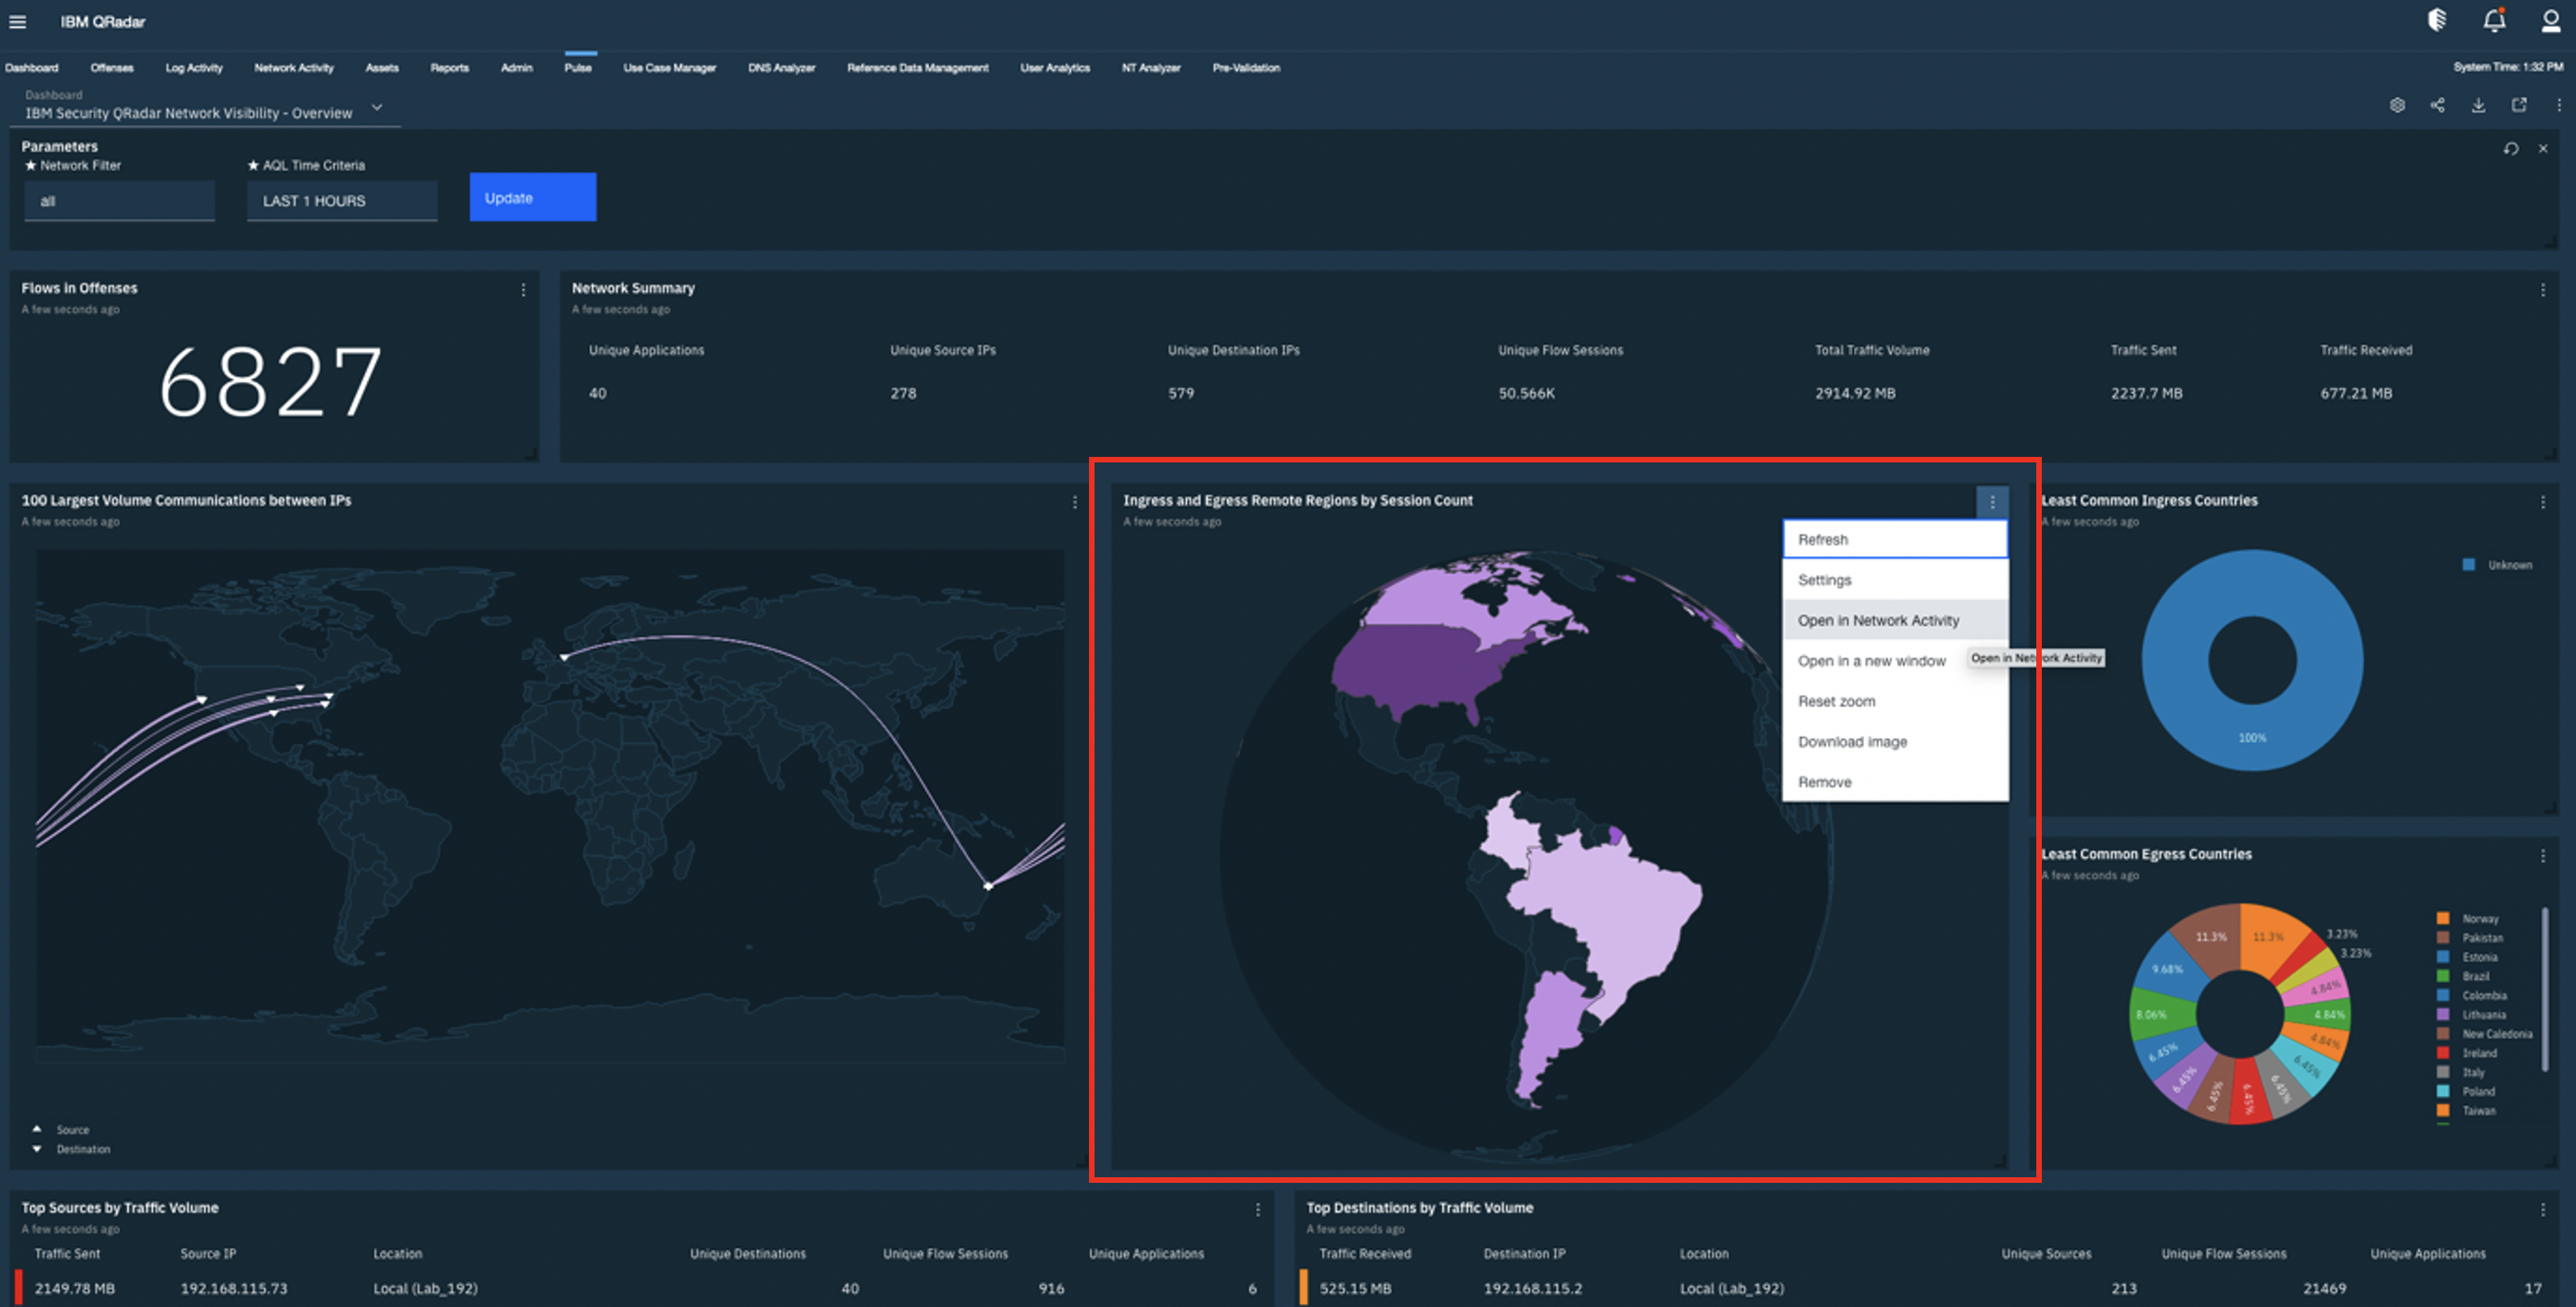
Task: Choose Refresh in the widget menu
Action: 1895,539
